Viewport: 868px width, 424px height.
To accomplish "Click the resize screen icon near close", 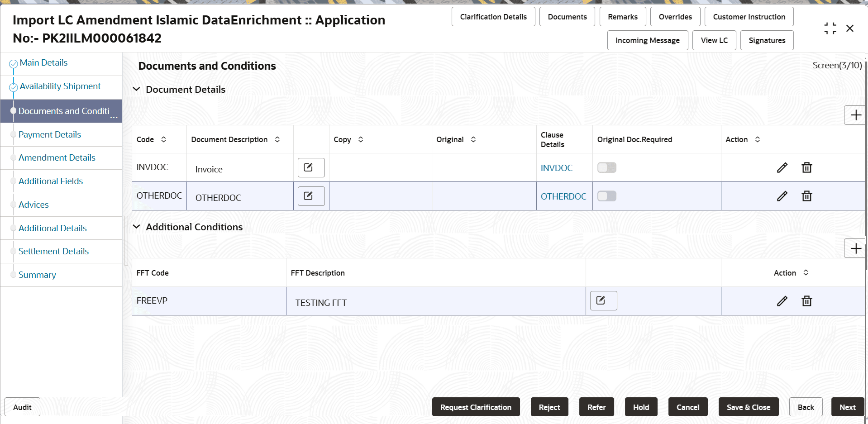I will tap(830, 28).
